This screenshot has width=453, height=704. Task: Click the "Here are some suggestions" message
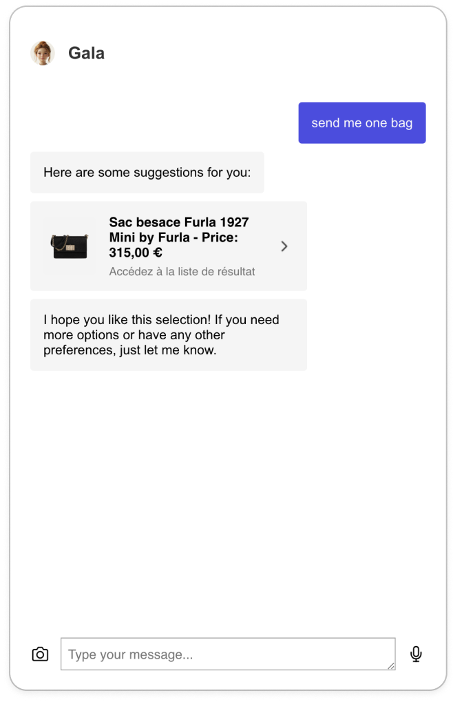point(147,172)
